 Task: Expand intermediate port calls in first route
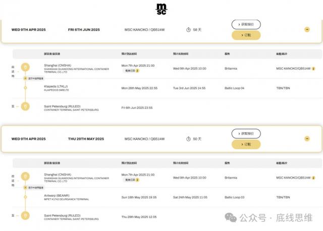point(34,79)
